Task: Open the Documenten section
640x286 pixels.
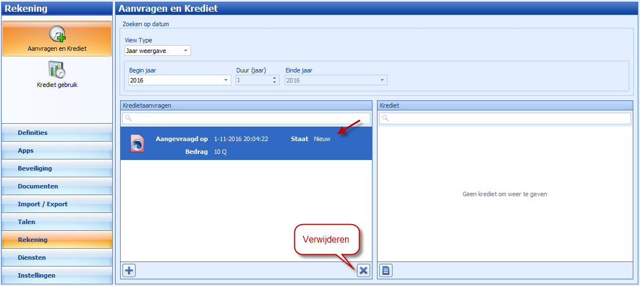Action: click(x=57, y=186)
